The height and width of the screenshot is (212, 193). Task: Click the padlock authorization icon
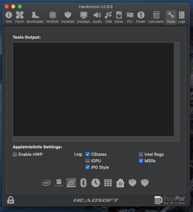(11, 200)
